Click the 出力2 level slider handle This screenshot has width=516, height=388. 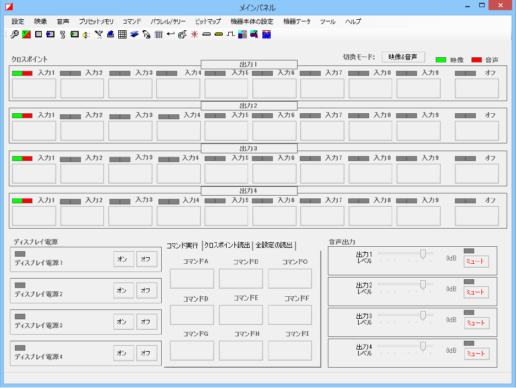coord(423,284)
